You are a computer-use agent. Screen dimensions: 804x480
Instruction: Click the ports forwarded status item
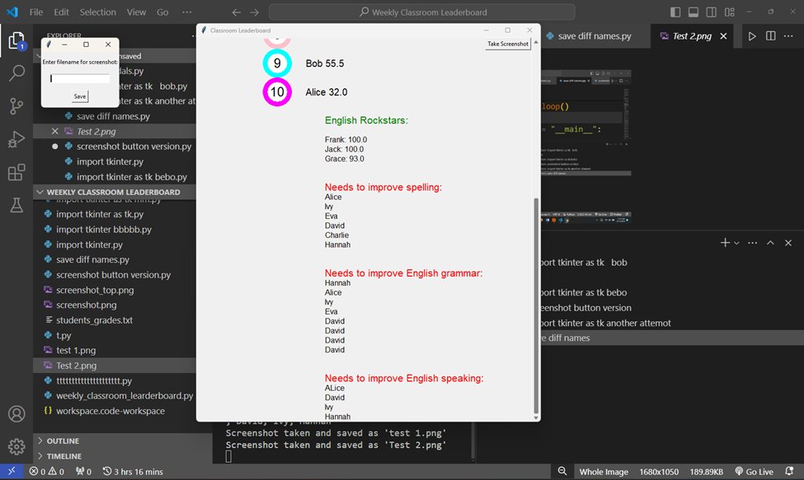pos(83,472)
